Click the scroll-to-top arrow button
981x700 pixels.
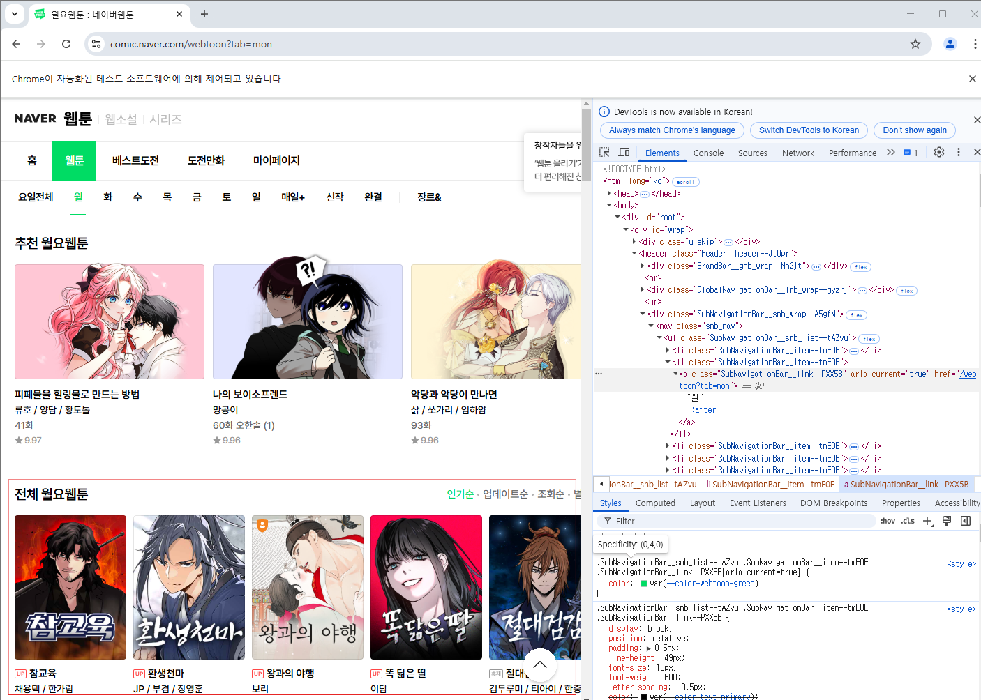pyautogui.click(x=539, y=665)
